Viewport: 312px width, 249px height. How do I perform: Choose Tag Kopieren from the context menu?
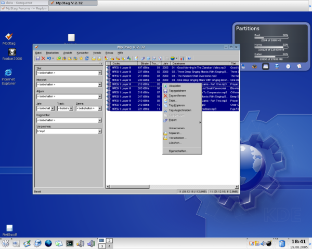click(x=182, y=105)
